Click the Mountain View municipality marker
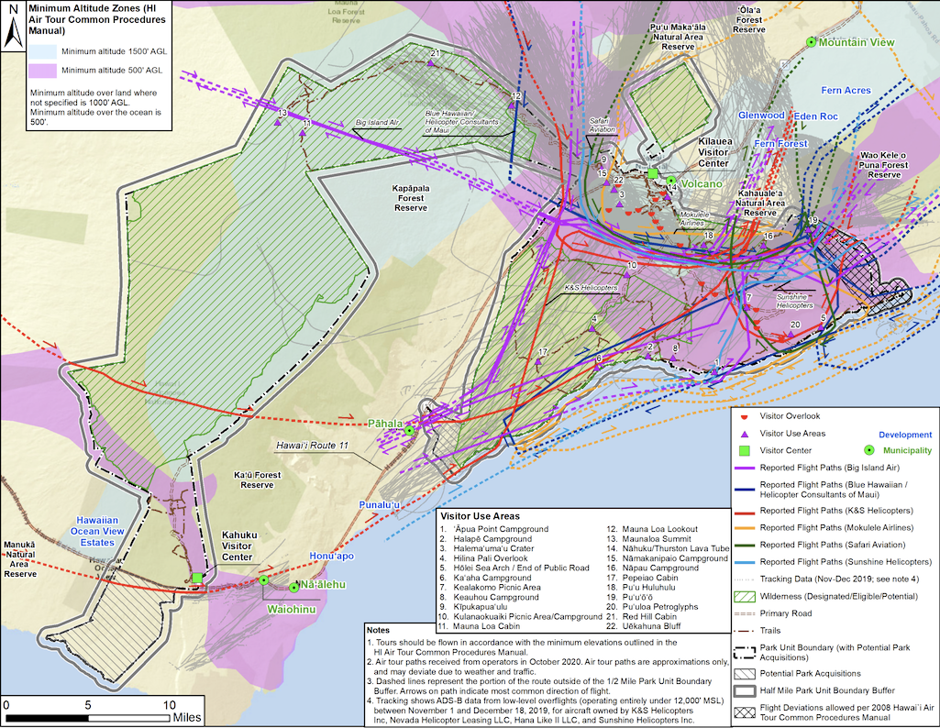This screenshot has width=940, height=728. click(811, 42)
